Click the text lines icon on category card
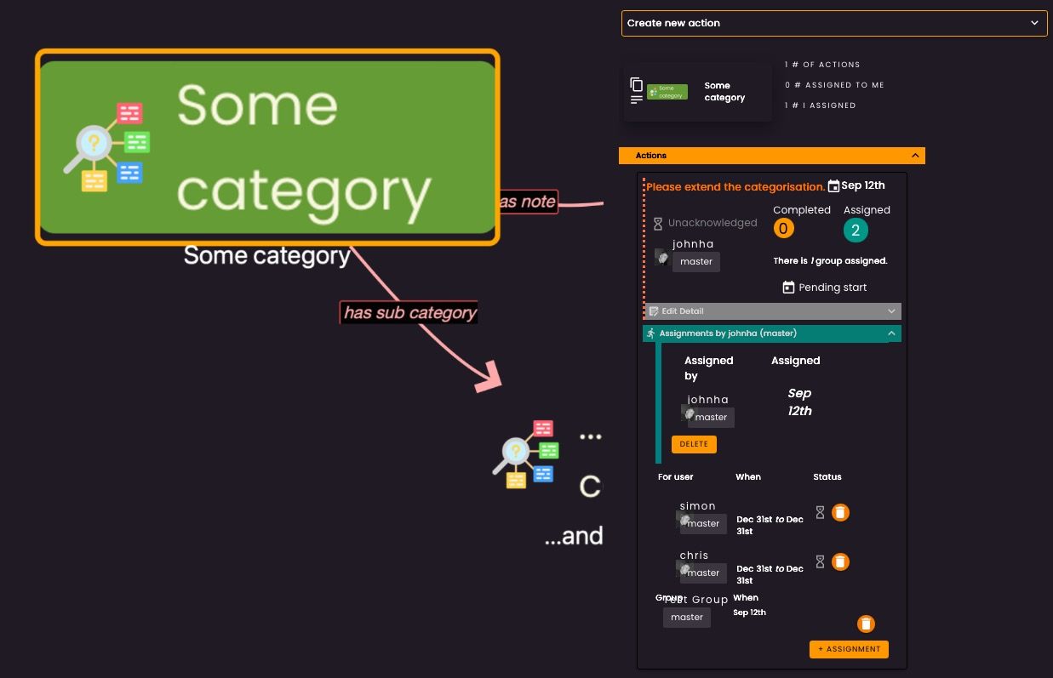1053x678 pixels. [636, 100]
